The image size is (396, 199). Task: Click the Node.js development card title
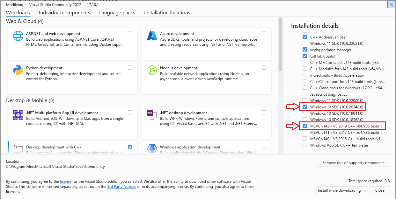coord(179,68)
